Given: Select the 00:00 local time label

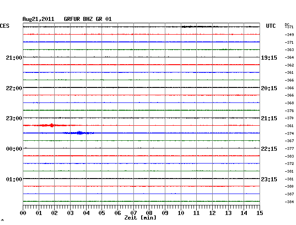Looking at the screenshot, I should 14,149.
